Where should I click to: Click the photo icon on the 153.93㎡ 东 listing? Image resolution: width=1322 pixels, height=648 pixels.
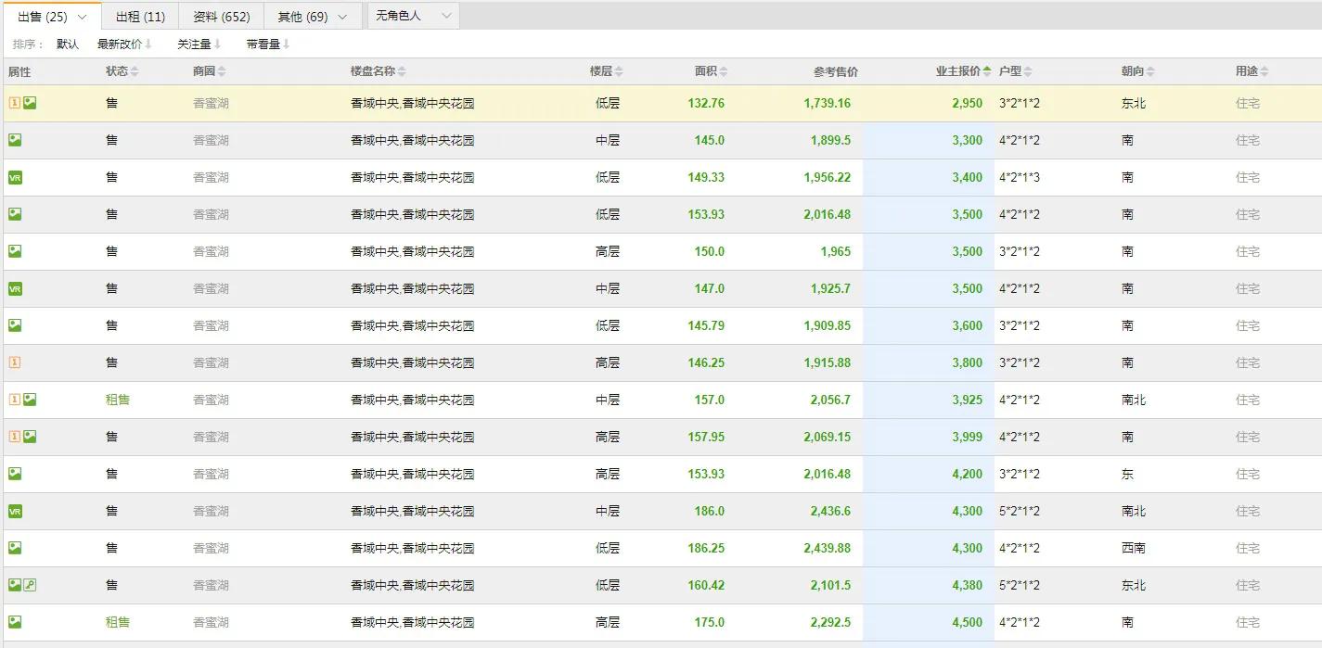[x=15, y=473]
